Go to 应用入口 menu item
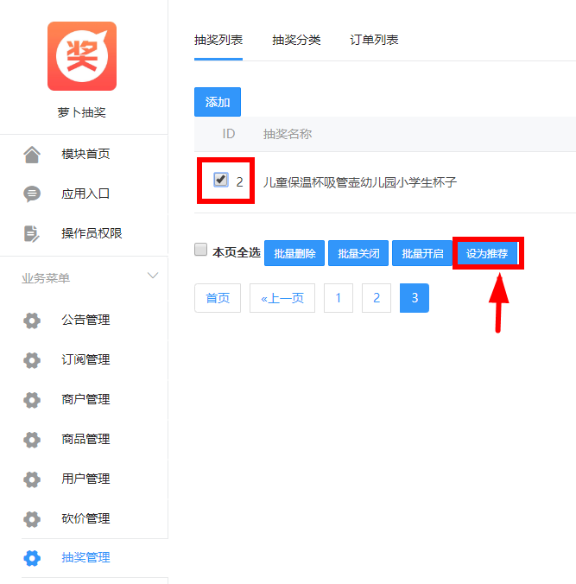The width and height of the screenshot is (576, 584). [84, 194]
